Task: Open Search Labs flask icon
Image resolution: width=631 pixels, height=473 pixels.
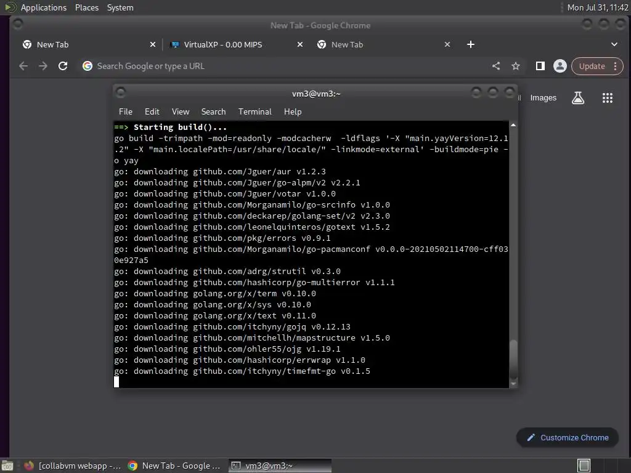Action: [578, 98]
